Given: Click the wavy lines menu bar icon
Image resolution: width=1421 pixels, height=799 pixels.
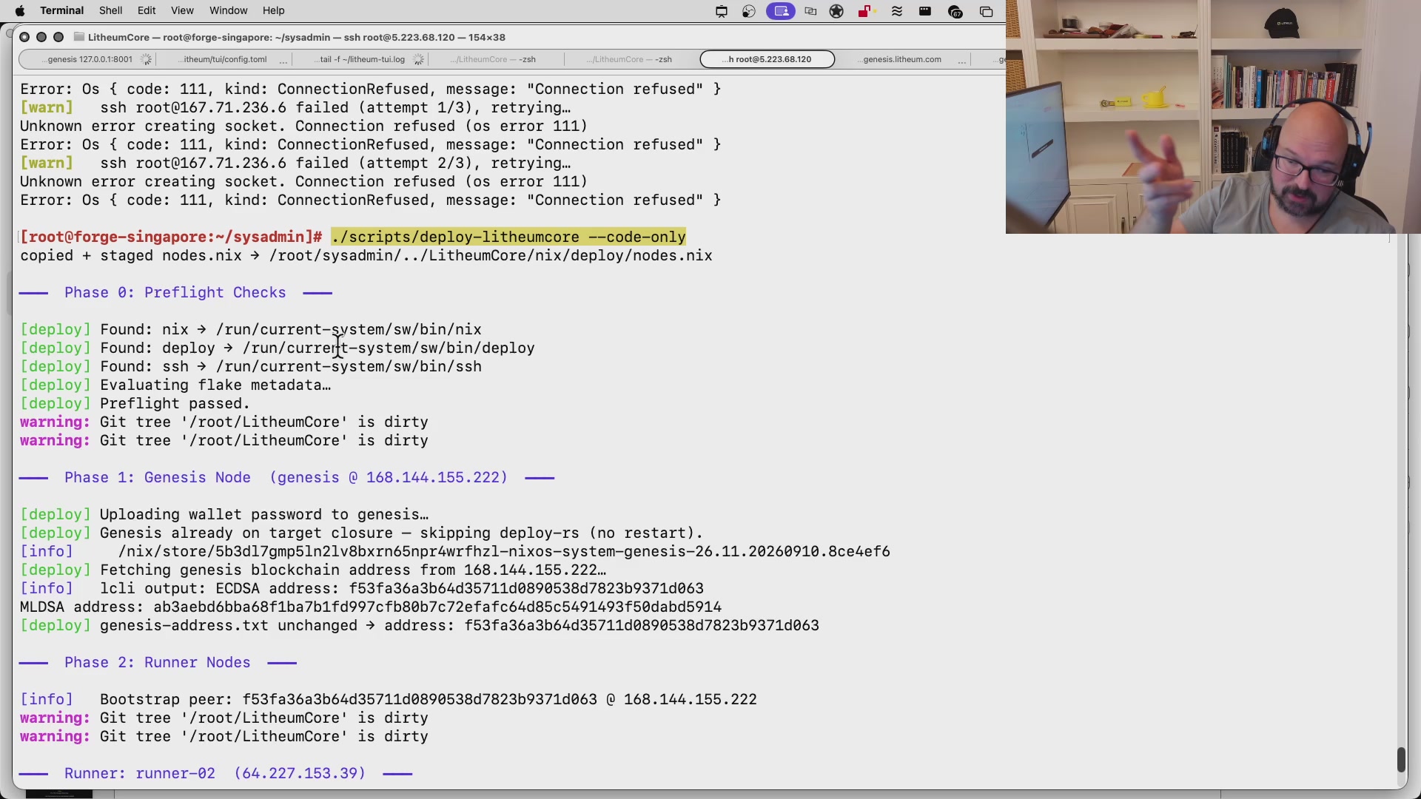Looking at the screenshot, I should point(896,11).
